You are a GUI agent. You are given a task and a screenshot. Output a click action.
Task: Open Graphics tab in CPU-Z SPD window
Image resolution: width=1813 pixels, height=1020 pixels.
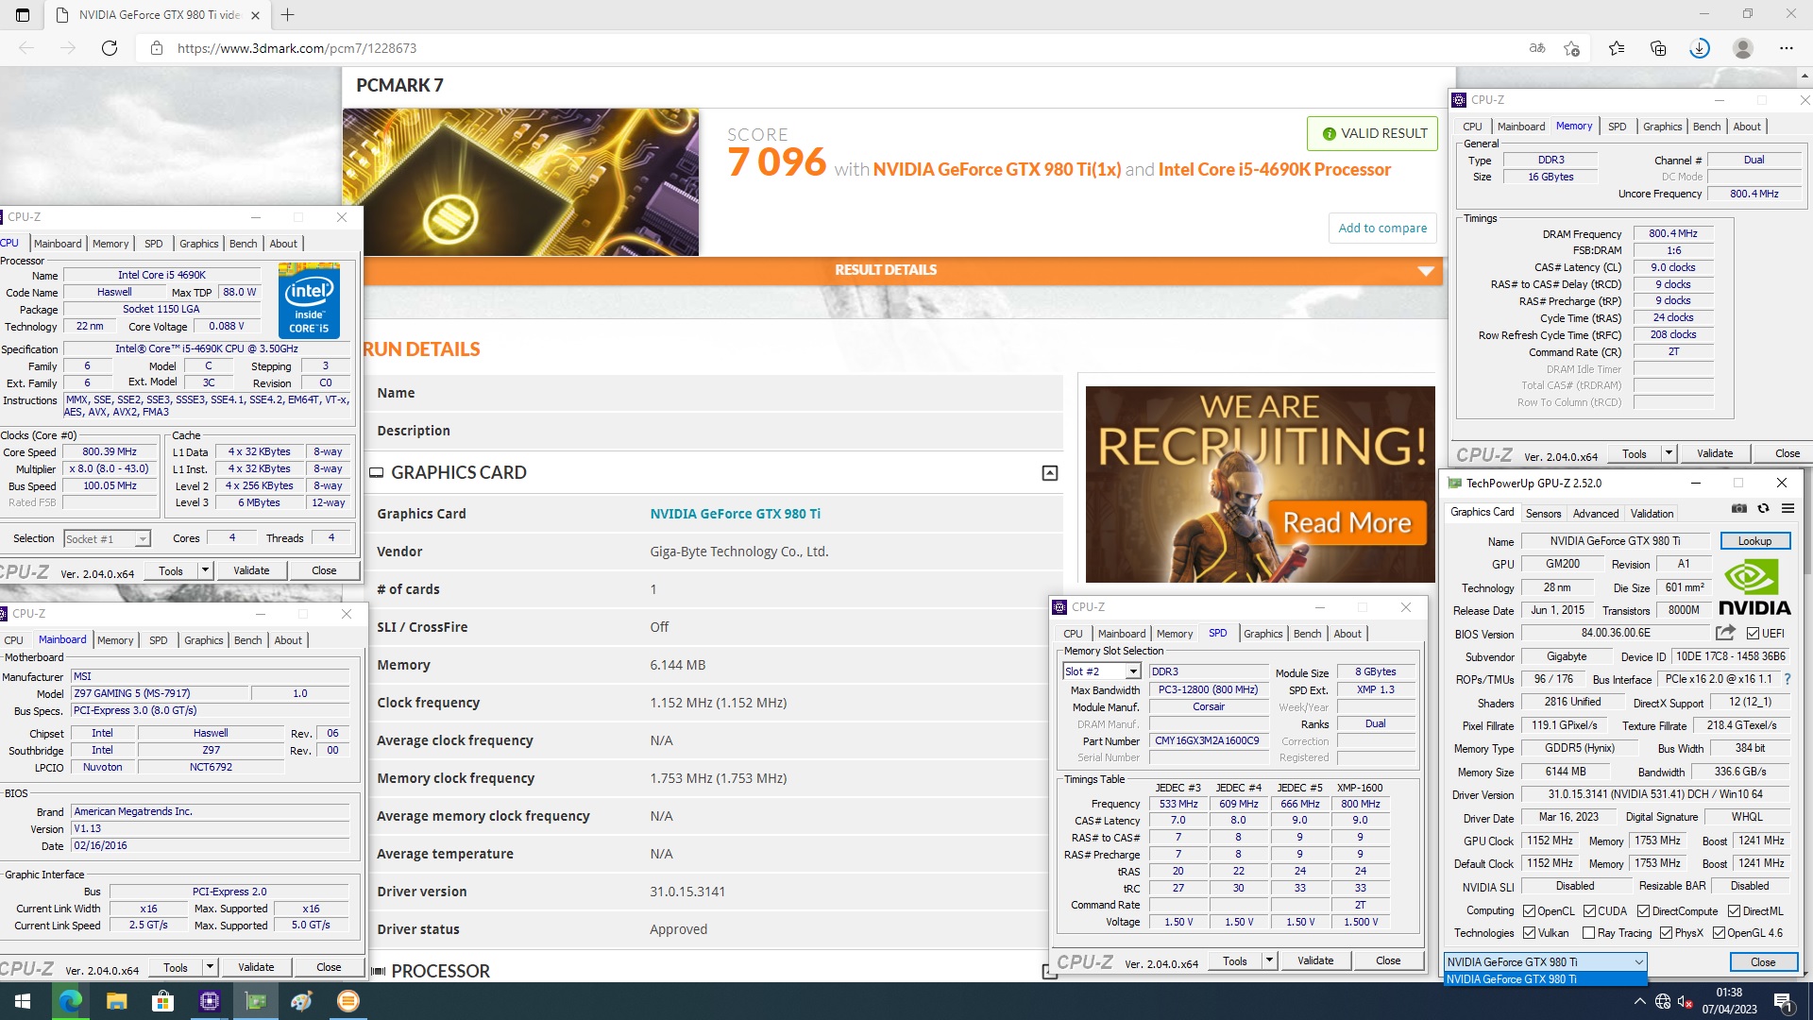(x=1262, y=634)
